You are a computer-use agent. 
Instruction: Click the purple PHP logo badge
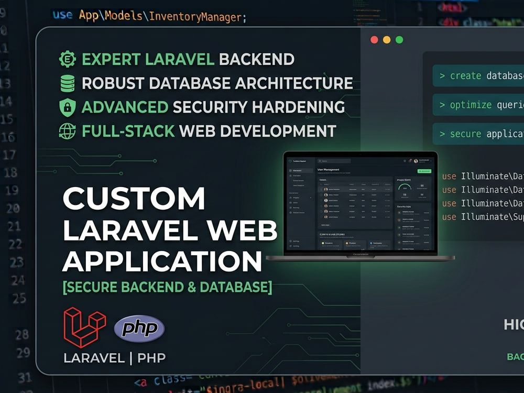click(x=139, y=329)
